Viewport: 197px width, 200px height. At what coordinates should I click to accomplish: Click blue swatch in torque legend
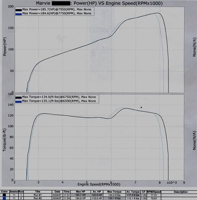(18, 101)
